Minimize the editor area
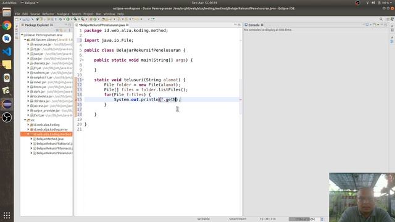 tap(235, 25)
